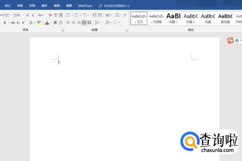Open the 引用 ribbon tab
The height and width of the screenshot is (161, 242).
(32, 6)
